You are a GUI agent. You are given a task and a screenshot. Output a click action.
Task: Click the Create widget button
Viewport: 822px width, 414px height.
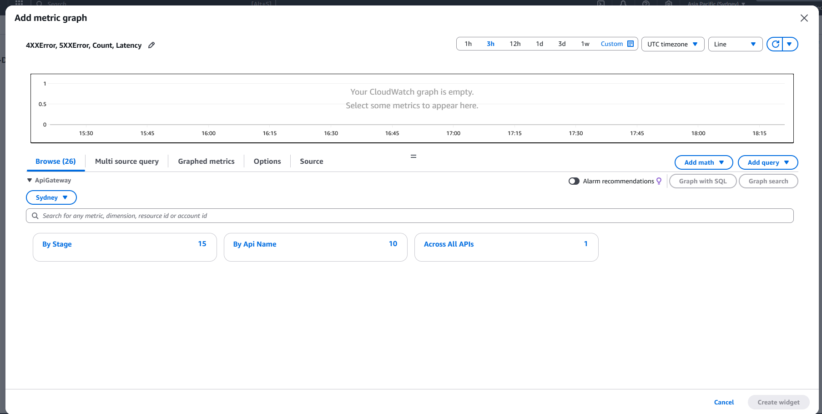coord(778,402)
